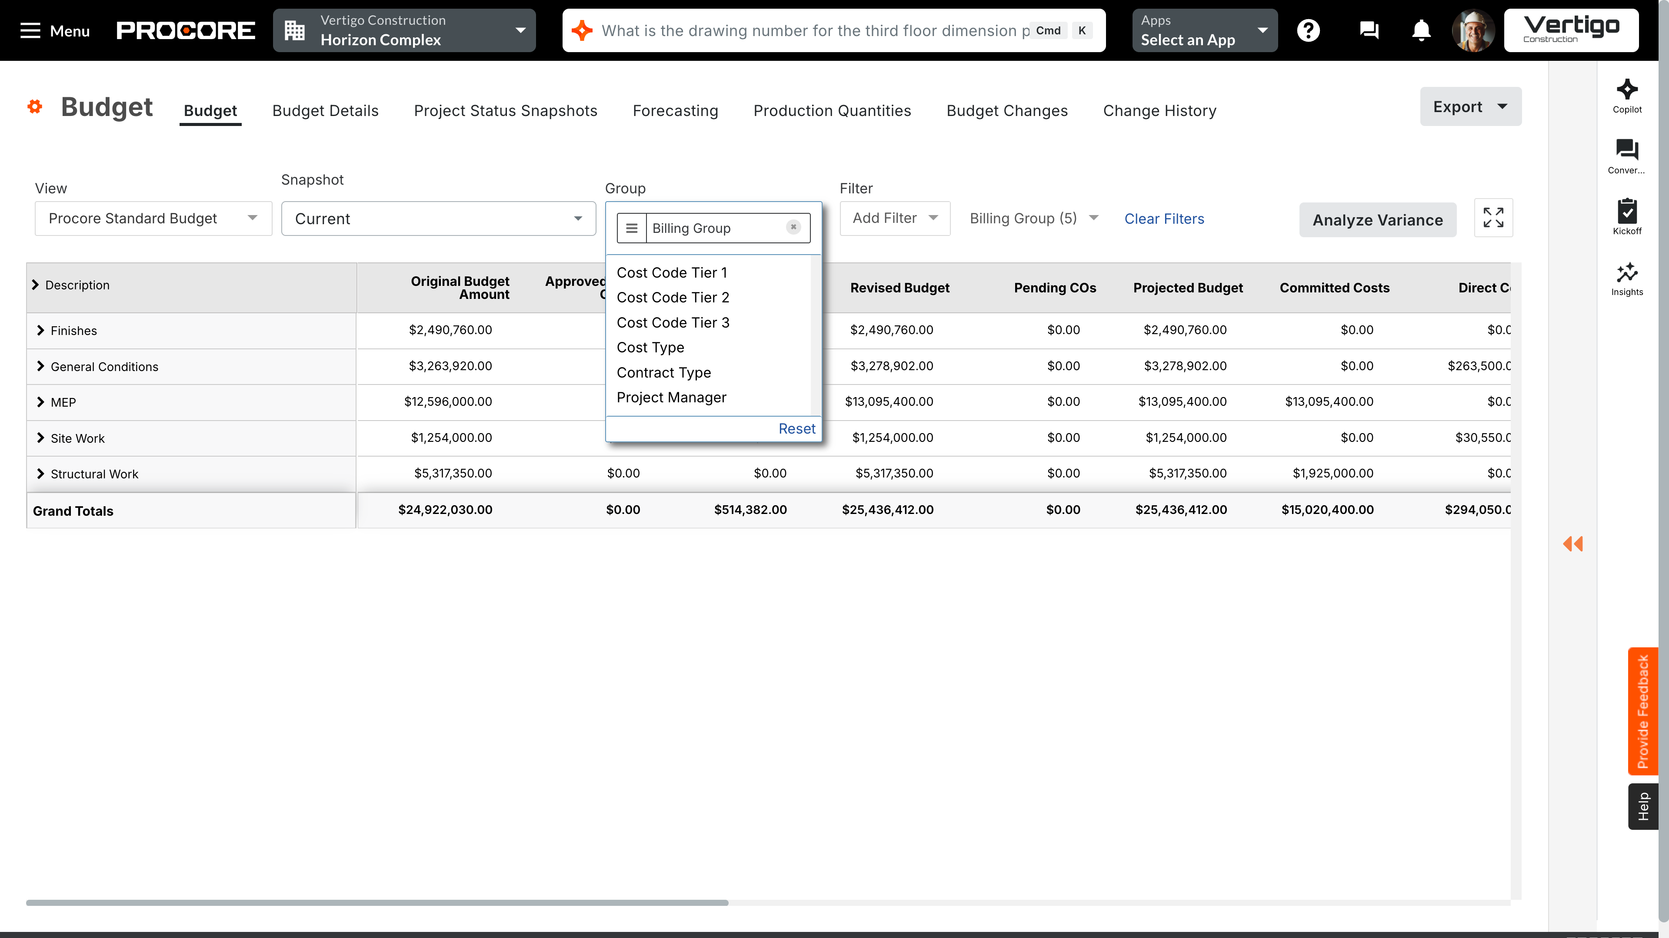Click the Analyze Variance button

(1377, 220)
